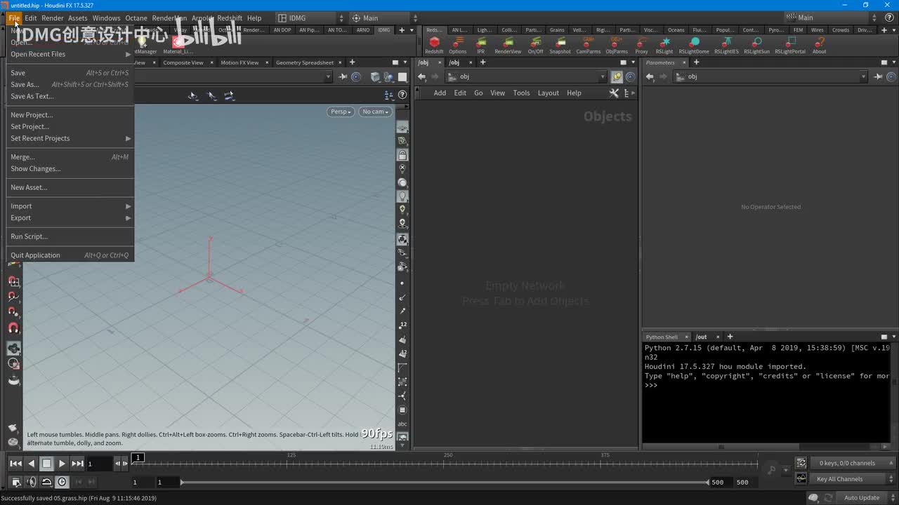
Task: Toggle real time playback clock button
Action: 62,482
